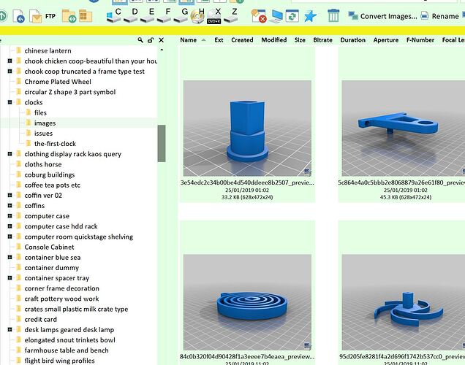
Task: Sort by the Duration column
Action: pyautogui.click(x=352, y=40)
